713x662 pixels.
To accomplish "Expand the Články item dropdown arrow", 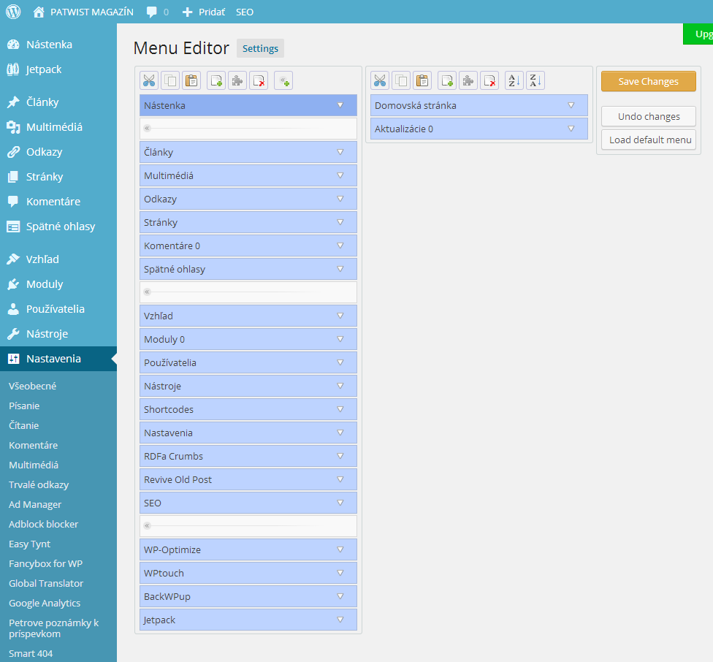I will tap(340, 152).
